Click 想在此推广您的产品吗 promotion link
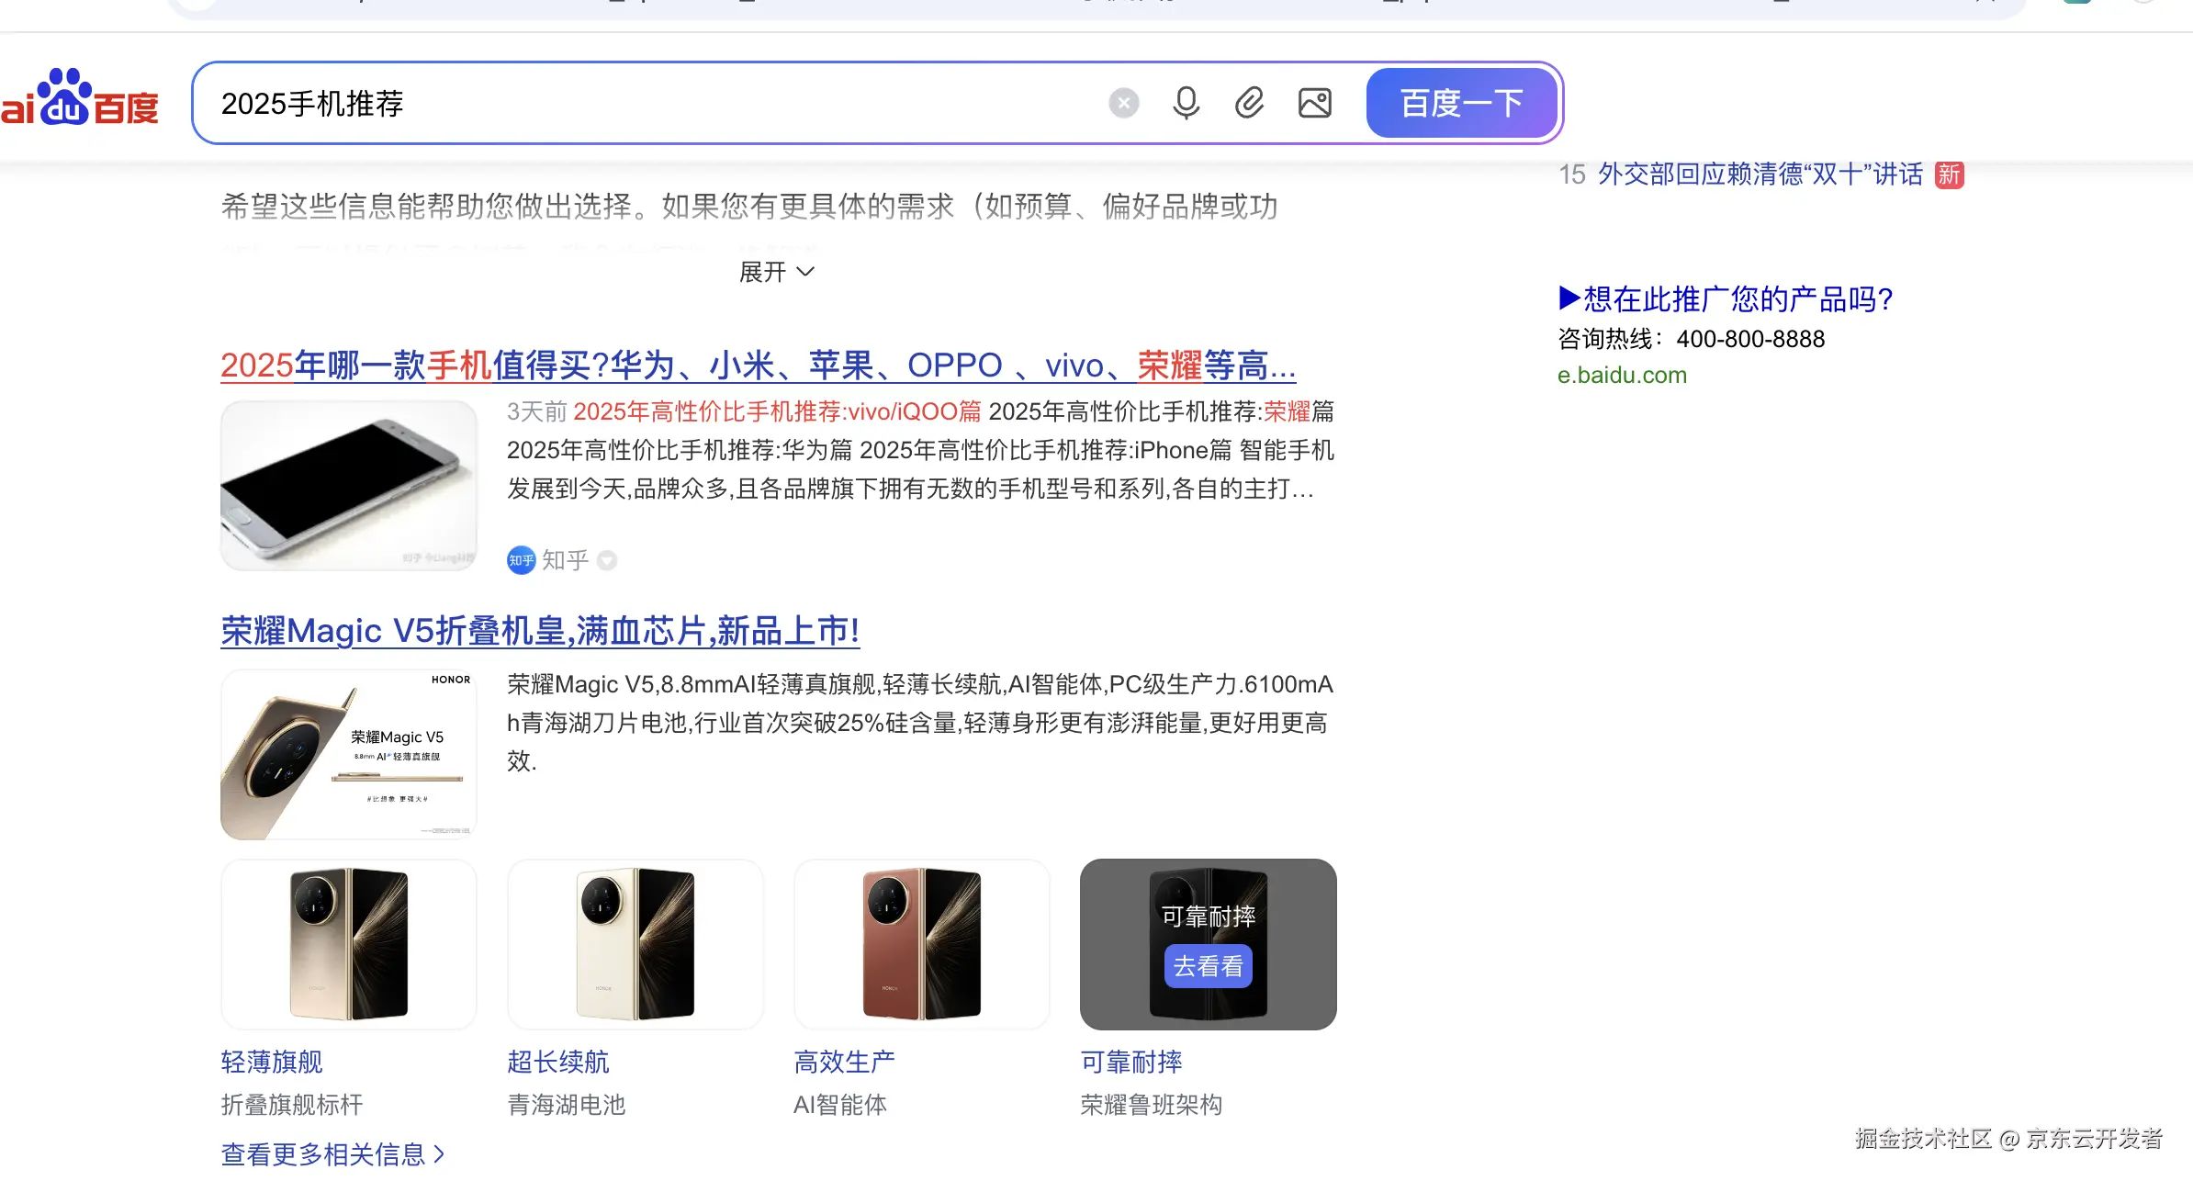The image size is (2193, 1181). [x=1726, y=298]
